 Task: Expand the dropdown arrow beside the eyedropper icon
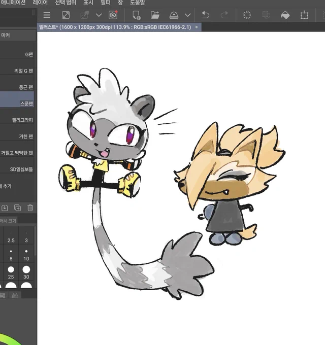point(99,15)
